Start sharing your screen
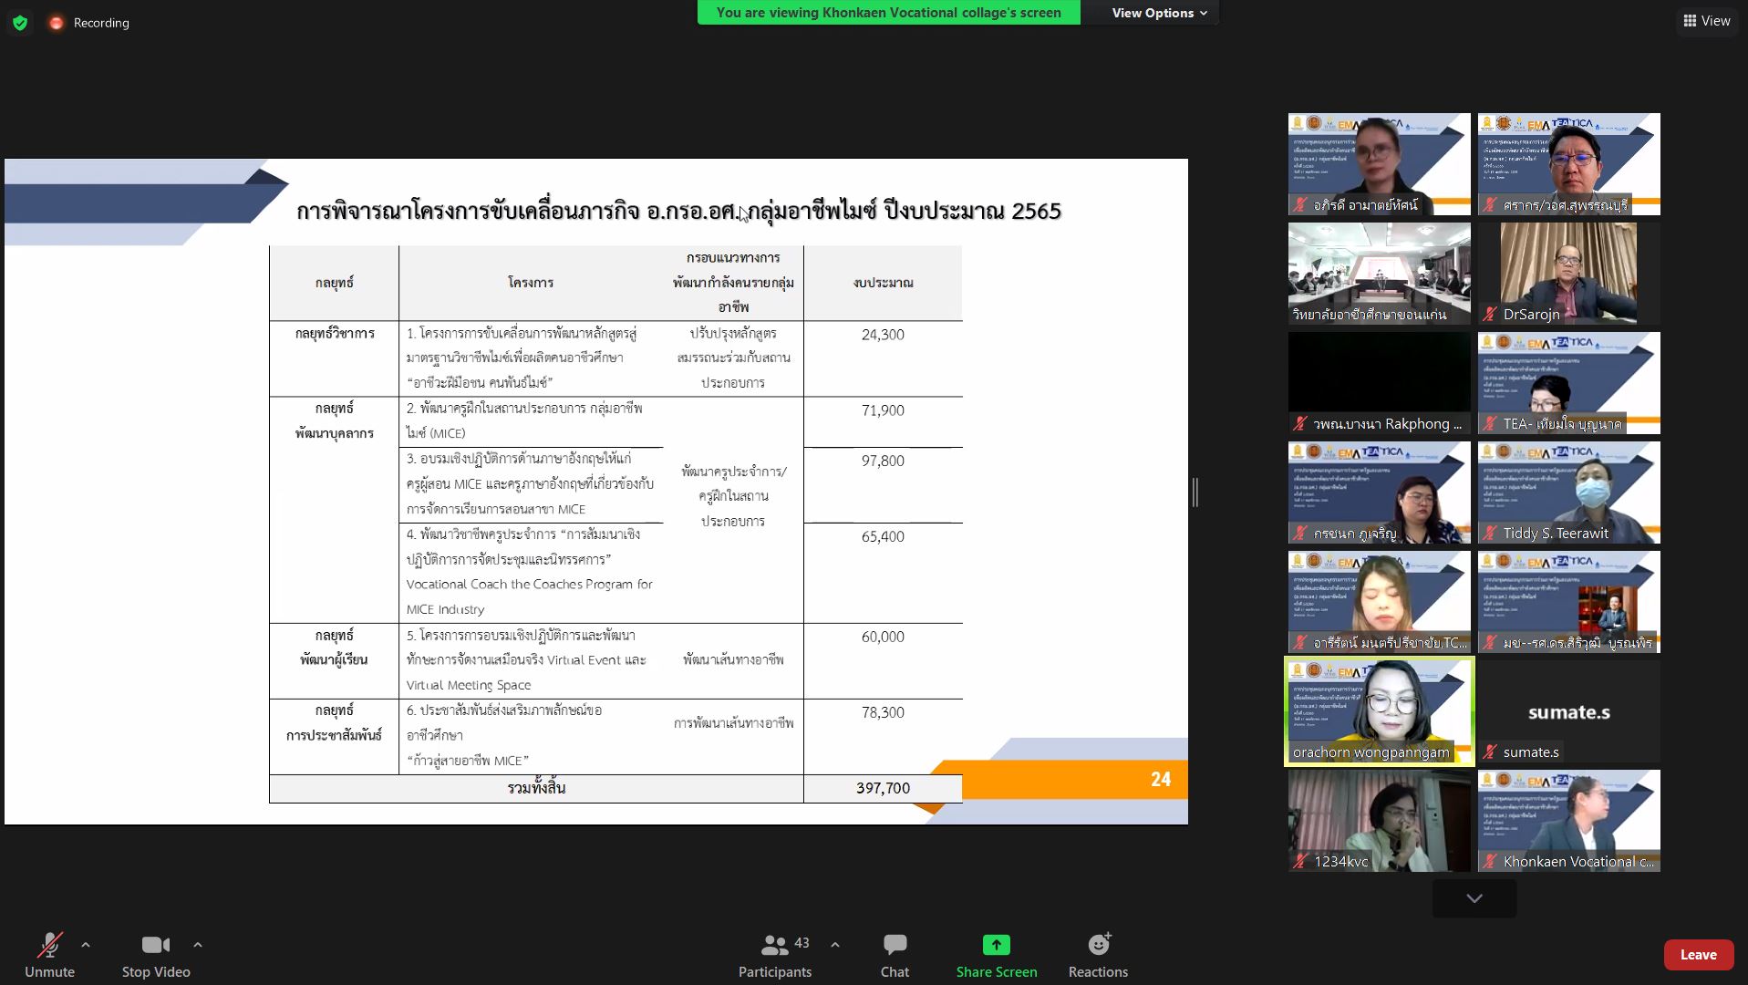Image resolution: width=1748 pixels, height=985 pixels. pos(996,955)
